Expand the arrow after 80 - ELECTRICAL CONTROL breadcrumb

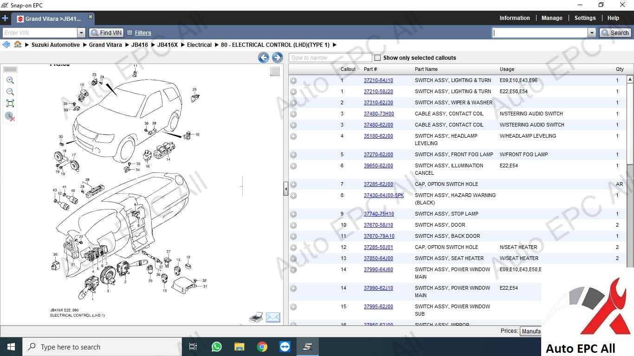pos(334,45)
